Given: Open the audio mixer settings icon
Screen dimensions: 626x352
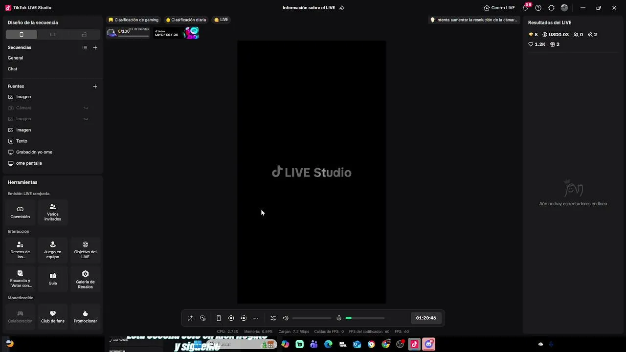Looking at the screenshot, I should pyautogui.click(x=273, y=318).
